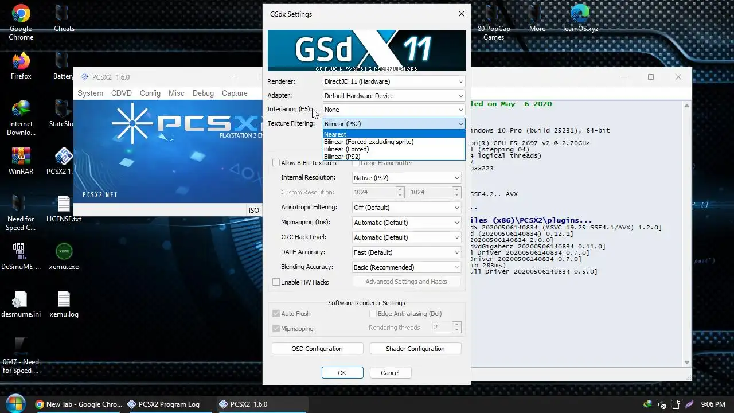Select the DeSmuME desktop shortcut

[x=21, y=256]
